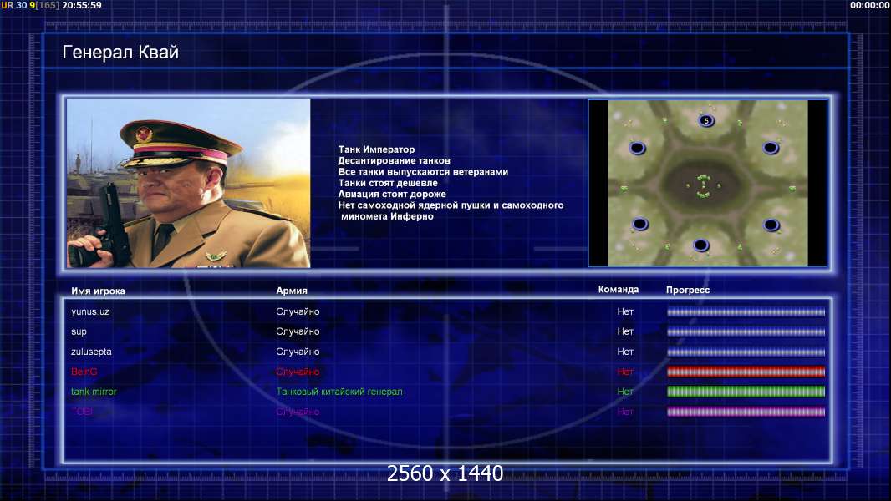Screen dimensions: 891x501
Task: Click the 'миномета Инферно' text line
Action: (x=387, y=216)
